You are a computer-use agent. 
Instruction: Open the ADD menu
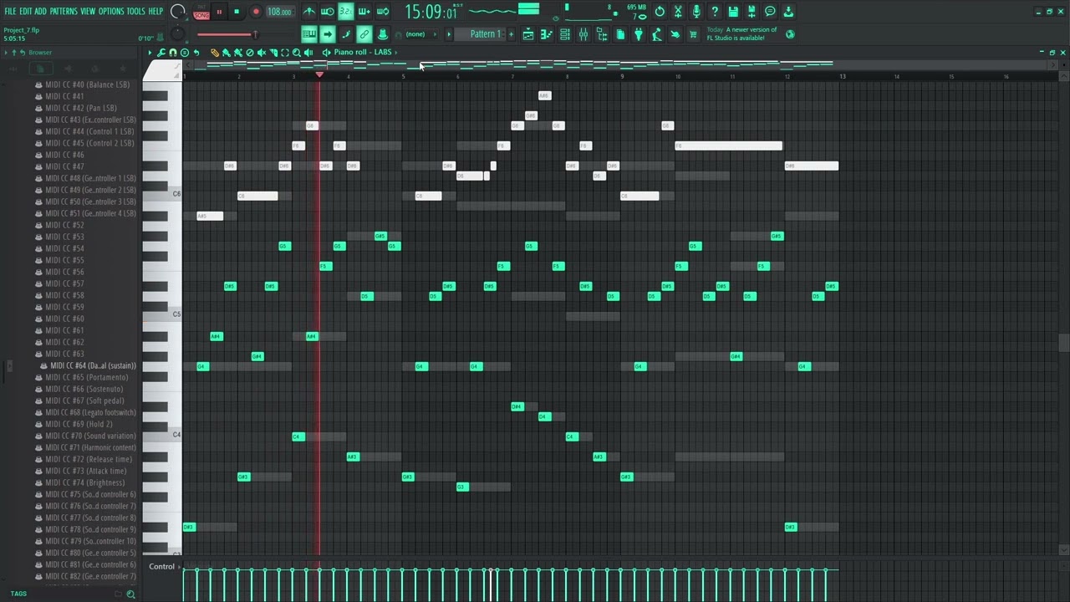pyautogui.click(x=41, y=12)
